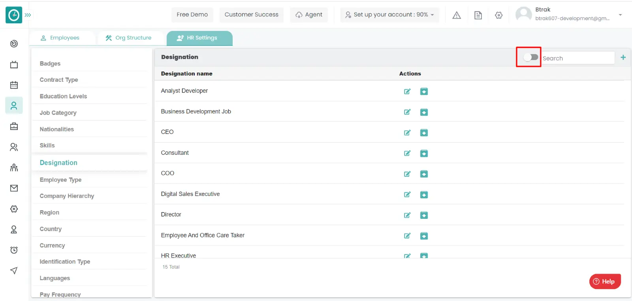The width and height of the screenshot is (632, 301).
Task: Open Languages settings
Action: [55, 278]
